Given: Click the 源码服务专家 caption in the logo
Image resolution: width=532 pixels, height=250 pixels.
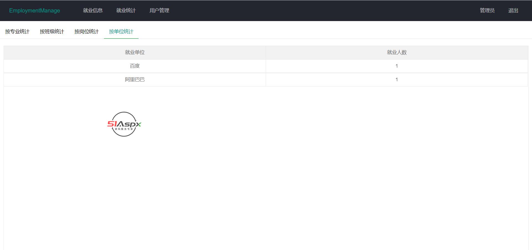Looking at the screenshot, I should coord(124,129).
